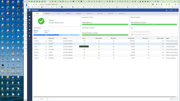Click the TB Free capacity bar segment
The height and width of the screenshot is (101, 180).
point(69,35)
